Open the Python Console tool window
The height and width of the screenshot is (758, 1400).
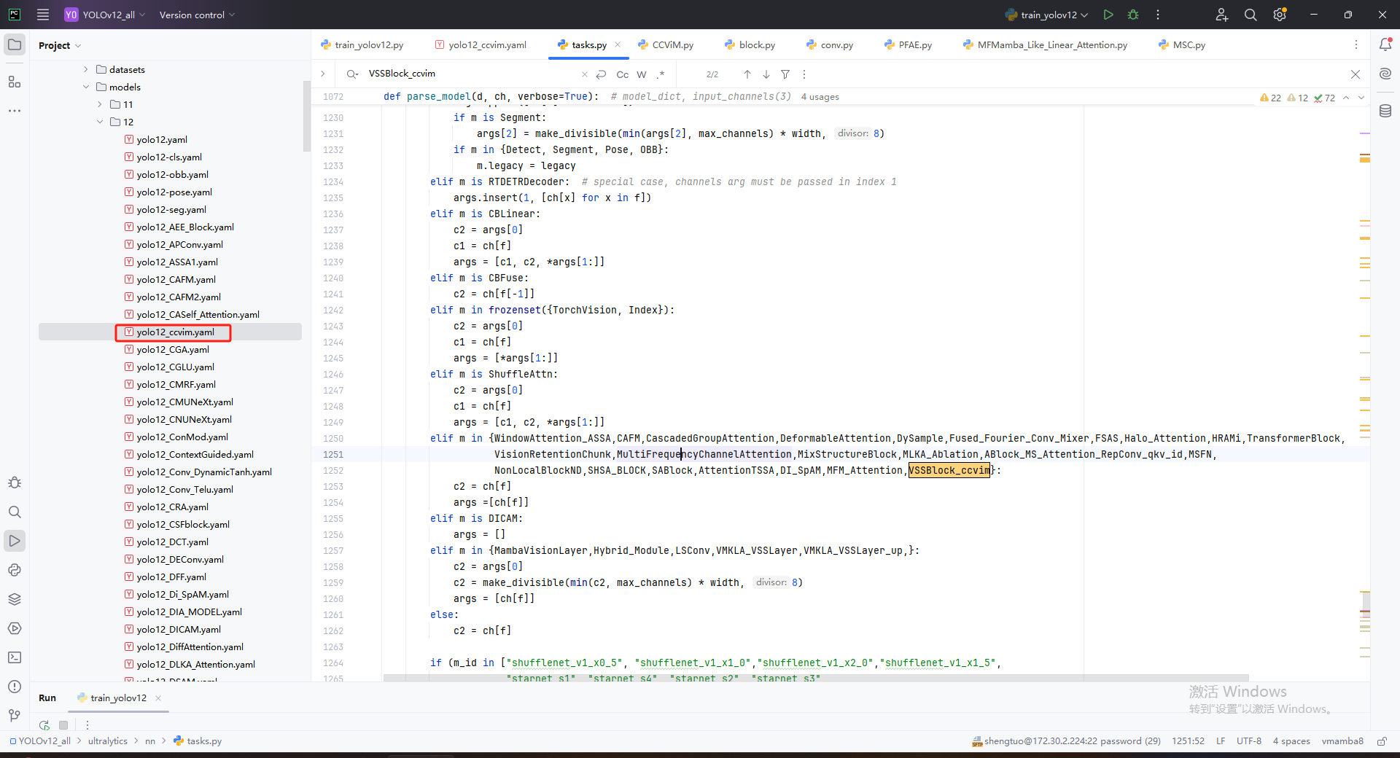15,570
